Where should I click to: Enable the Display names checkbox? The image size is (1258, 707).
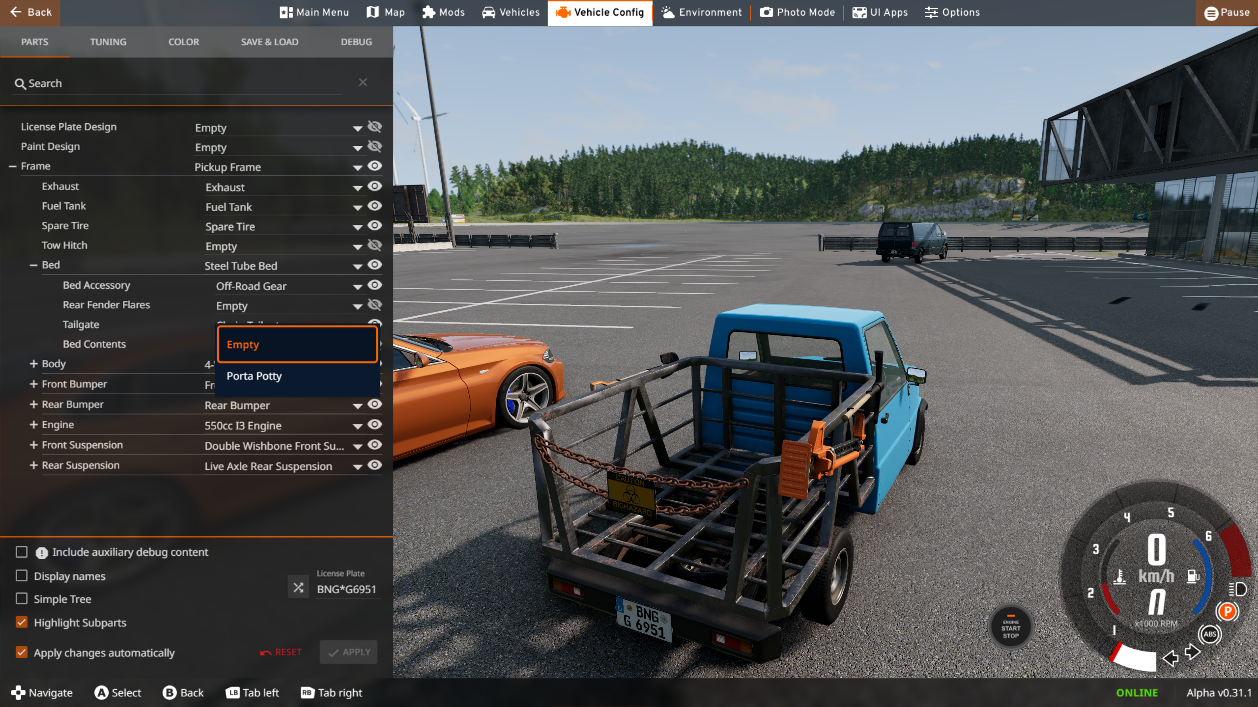[22, 575]
